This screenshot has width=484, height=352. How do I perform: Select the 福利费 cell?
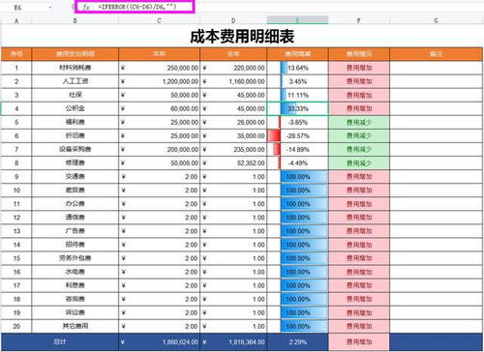[76, 122]
